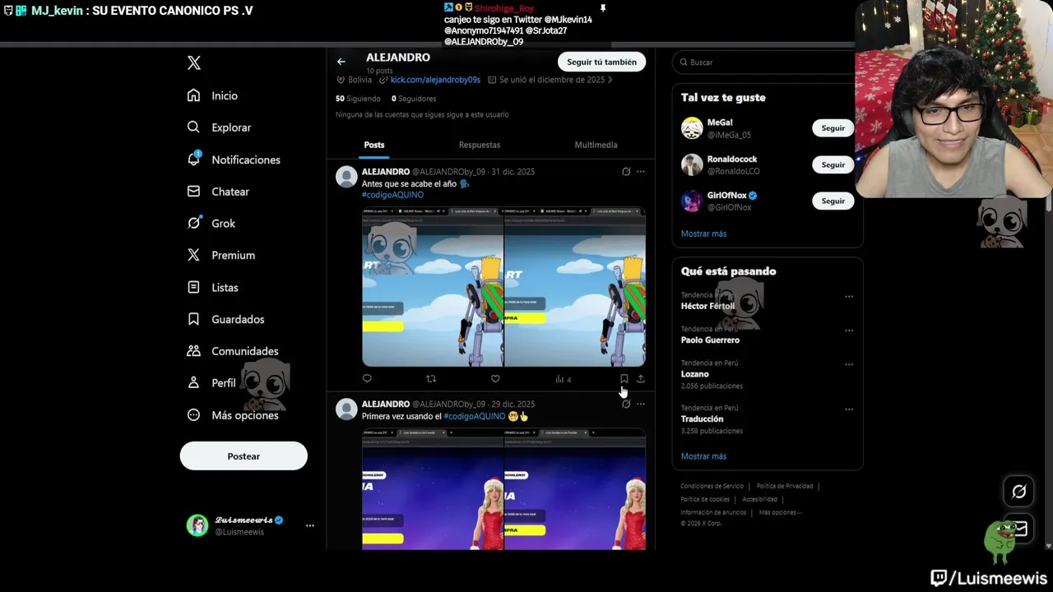Open ALEJANDRO avatar on 31 dic. post
This screenshot has width=1053, height=592.
tap(346, 177)
